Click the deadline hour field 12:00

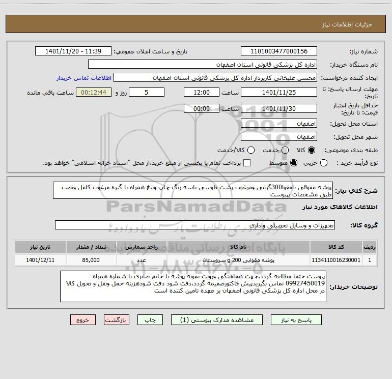pyautogui.click(x=202, y=92)
